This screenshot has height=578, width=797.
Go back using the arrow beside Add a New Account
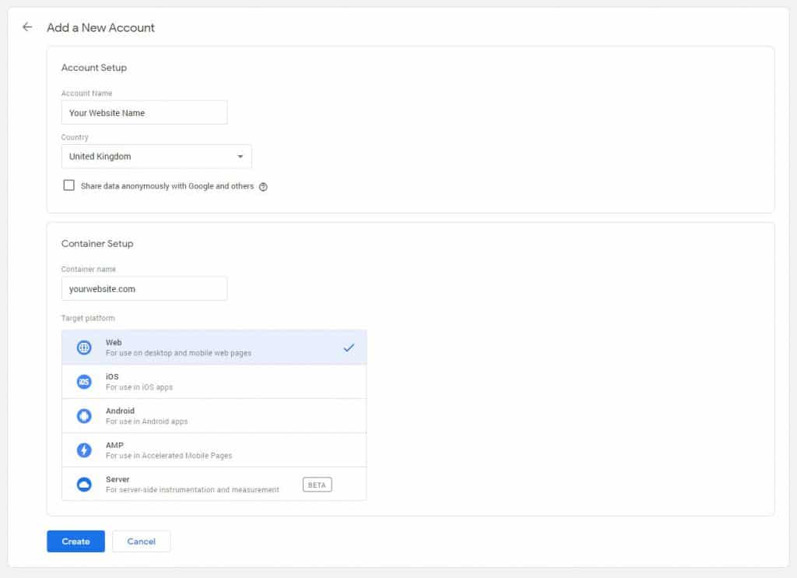pos(27,27)
